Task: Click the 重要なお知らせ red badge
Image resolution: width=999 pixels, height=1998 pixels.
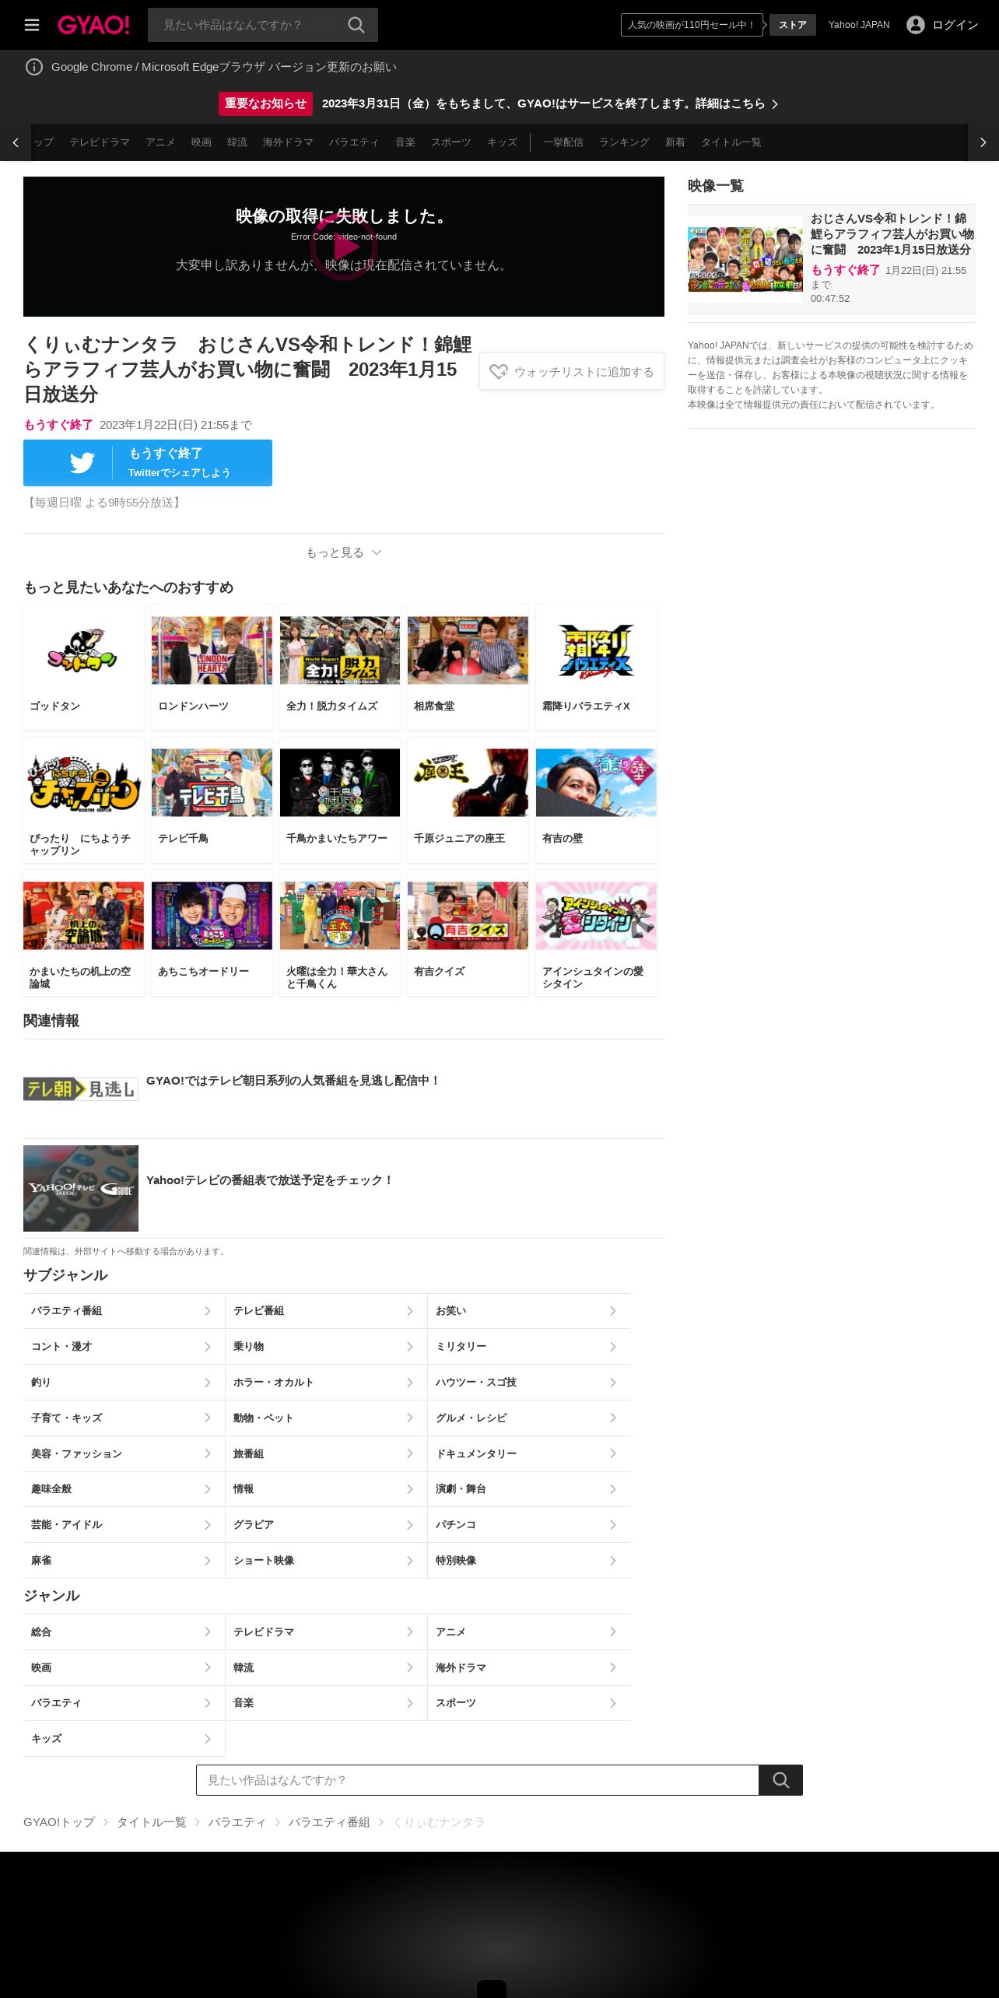Action: pos(265,103)
